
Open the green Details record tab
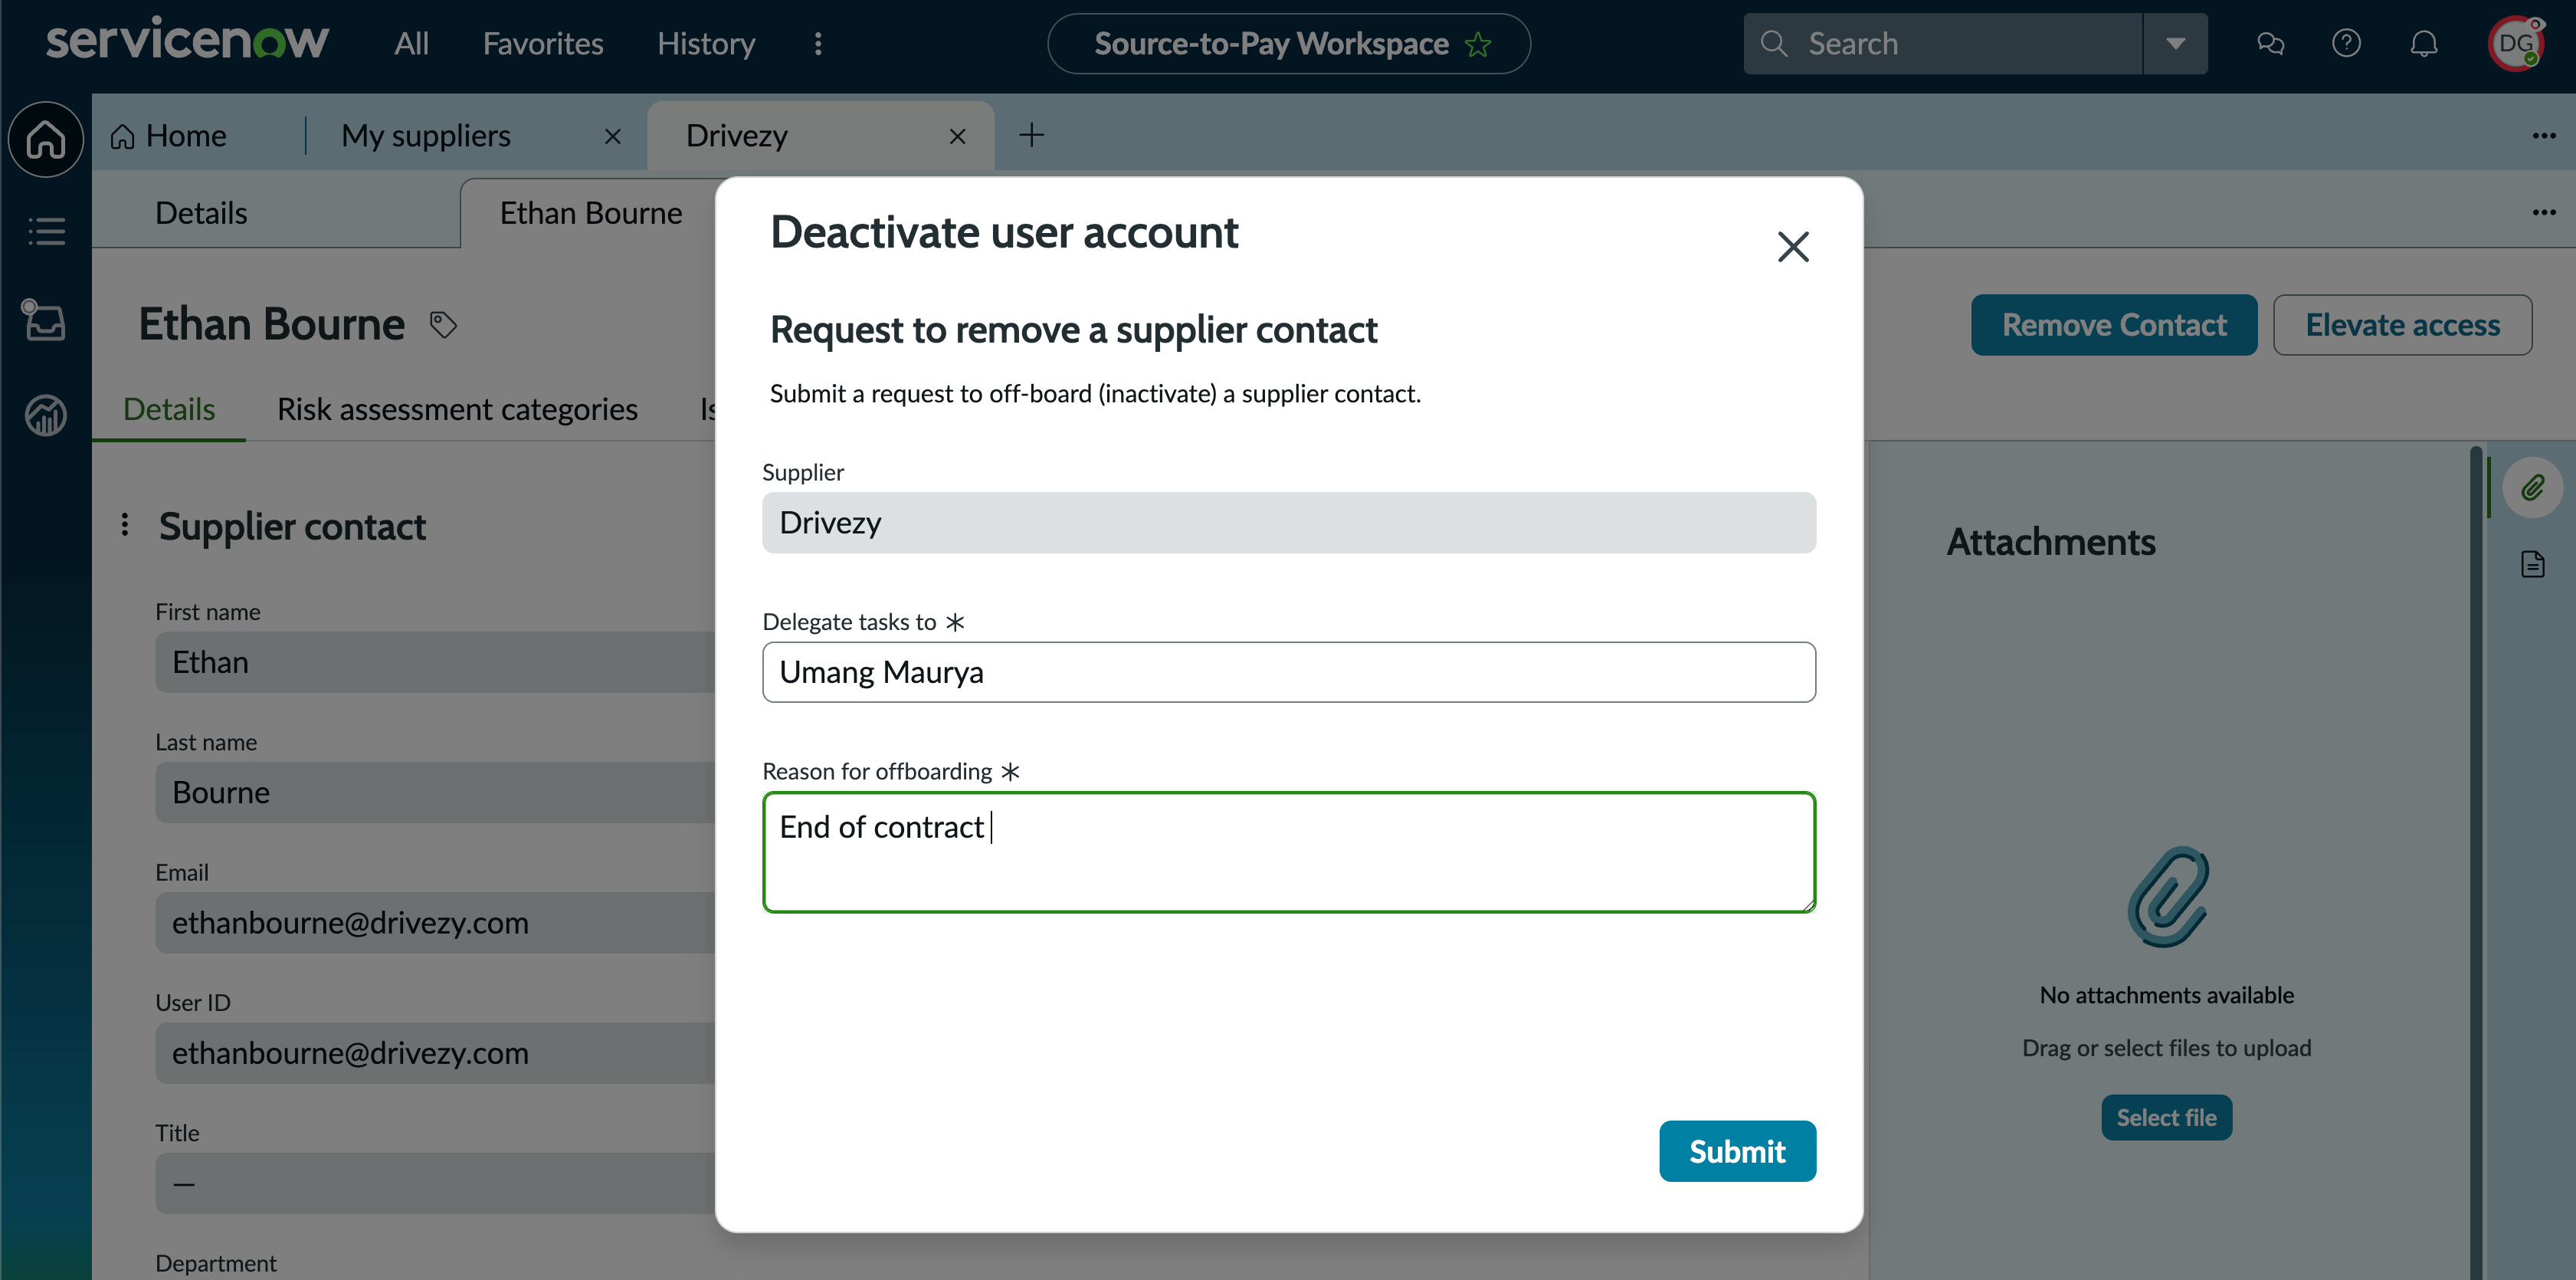pyautogui.click(x=169, y=409)
